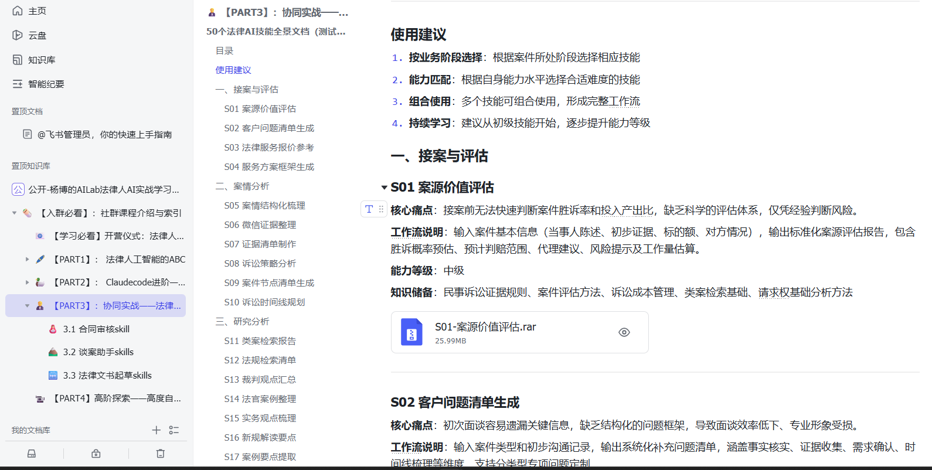This screenshot has width=932, height=470.
Task: Click mountain icon of 3.2 谈案助手skills
Action: click(53, 352)
